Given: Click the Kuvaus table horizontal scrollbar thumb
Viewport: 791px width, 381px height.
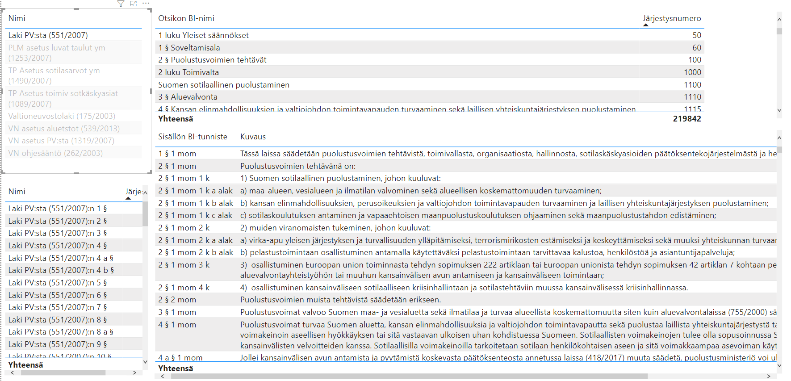Looking at the screenshot, I should click(409, 377).
